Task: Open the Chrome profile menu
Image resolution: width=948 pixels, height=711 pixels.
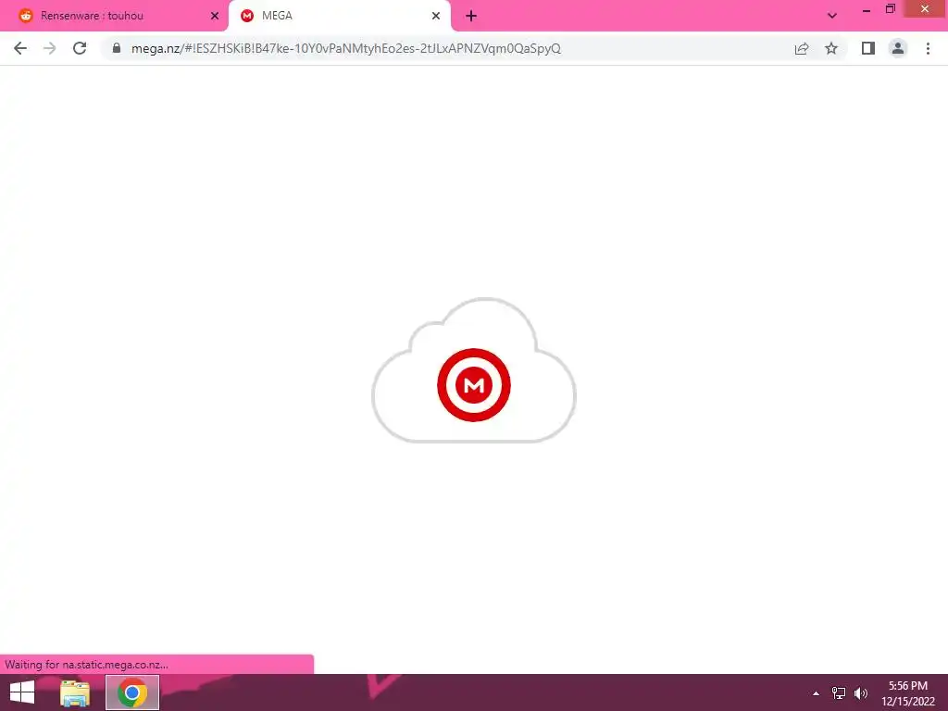Action: [898, 48]
